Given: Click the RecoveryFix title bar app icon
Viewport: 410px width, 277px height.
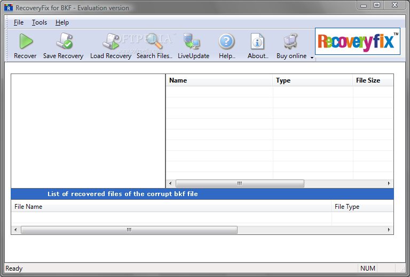Looking at the screenshot, I should [x=9, y=7].
